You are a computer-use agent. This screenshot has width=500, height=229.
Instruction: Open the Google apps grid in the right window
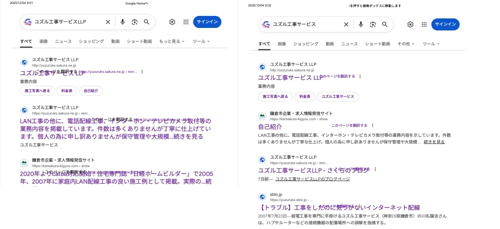point(424,24)
